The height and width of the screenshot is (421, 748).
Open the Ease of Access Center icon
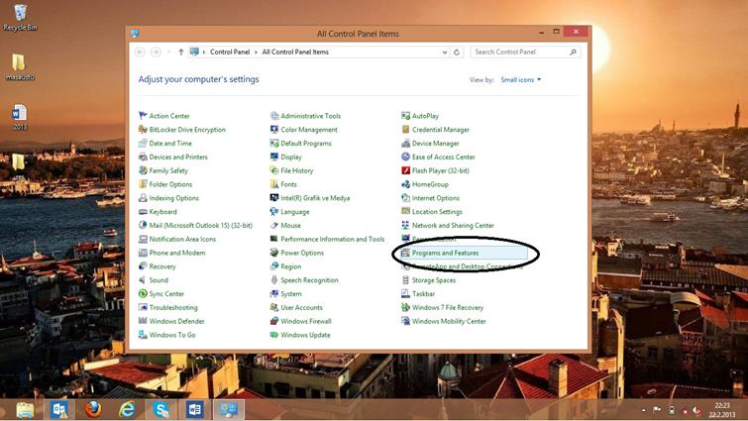point(405,157)
